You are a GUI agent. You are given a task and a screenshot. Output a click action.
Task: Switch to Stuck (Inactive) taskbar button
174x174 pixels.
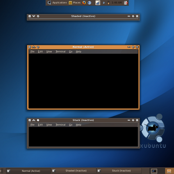pos(119,171)
